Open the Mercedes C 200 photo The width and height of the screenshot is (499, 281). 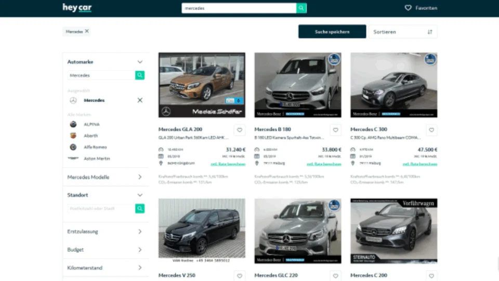pos(393,231)
